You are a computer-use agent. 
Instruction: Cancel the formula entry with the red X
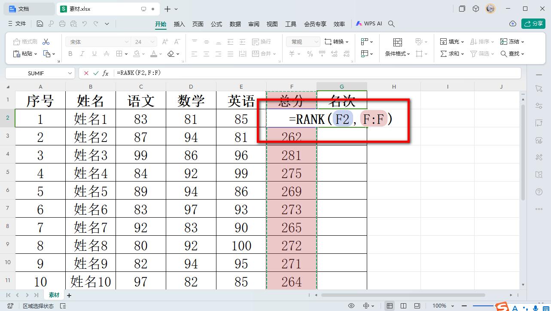pos(86,73)
